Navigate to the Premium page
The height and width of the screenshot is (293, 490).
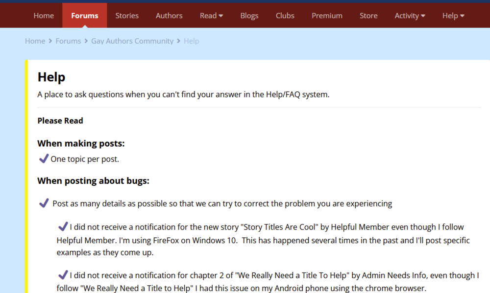(327, 16)
